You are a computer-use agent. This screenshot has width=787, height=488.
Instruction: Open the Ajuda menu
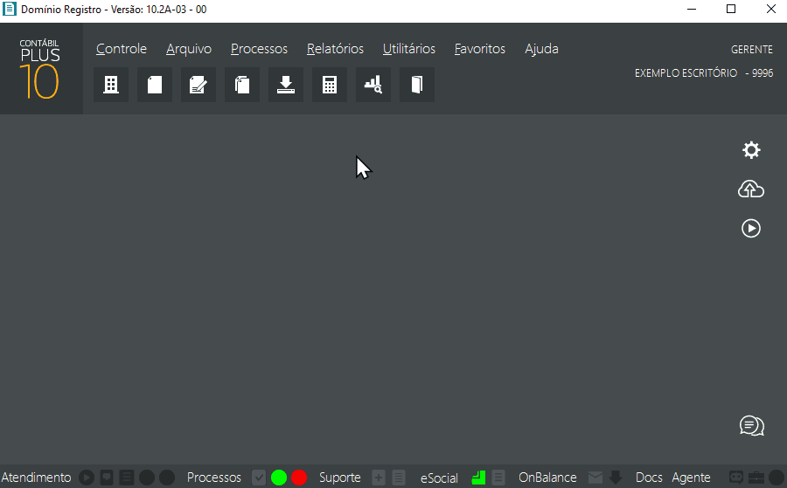pyautogui.click(x=541, y=49)
